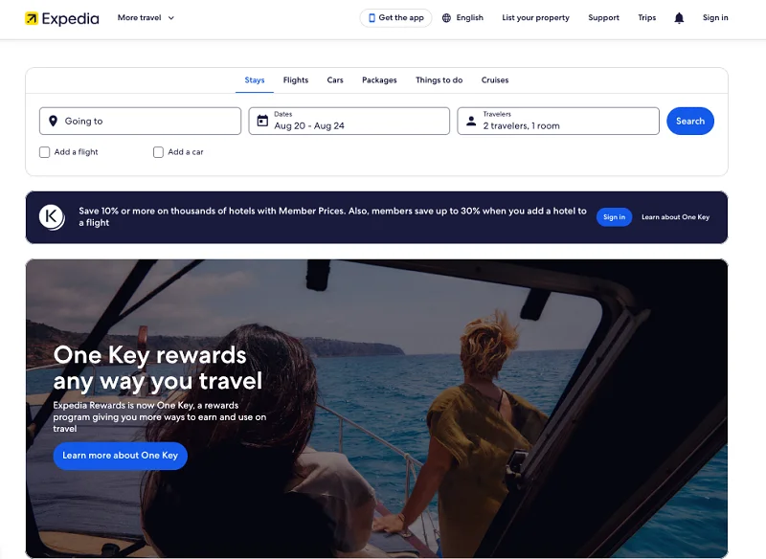Open the Dates picker Aug 20 - Aug 24
The width and height of the screenshot is (766, 559).
pyautogui.click(x=349, y=121)
